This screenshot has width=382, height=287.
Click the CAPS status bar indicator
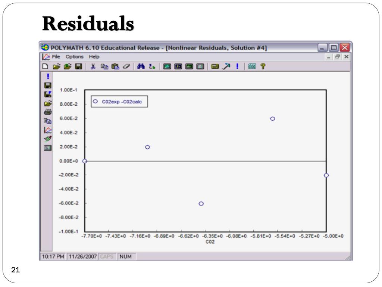[x=107, y=256]
